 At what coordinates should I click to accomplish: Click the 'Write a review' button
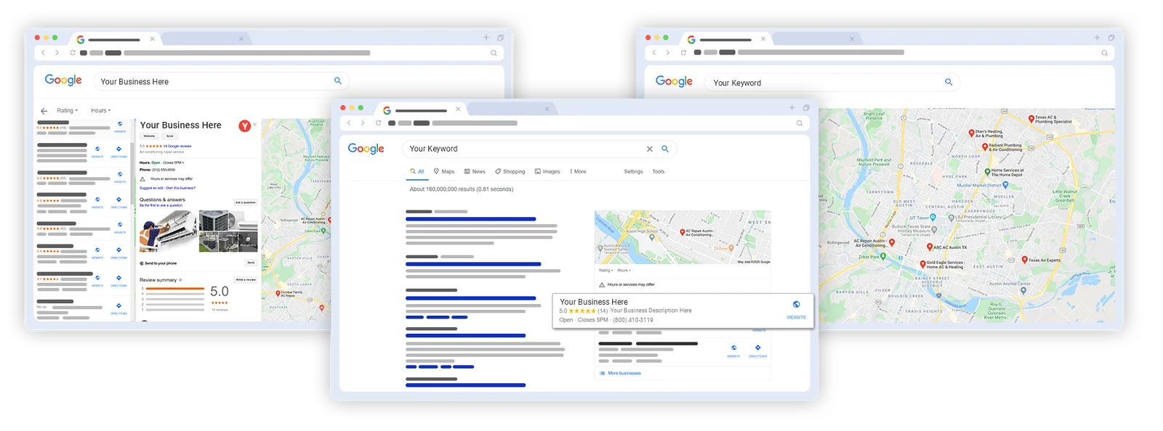pyautogui.click(x=245, y=279)
